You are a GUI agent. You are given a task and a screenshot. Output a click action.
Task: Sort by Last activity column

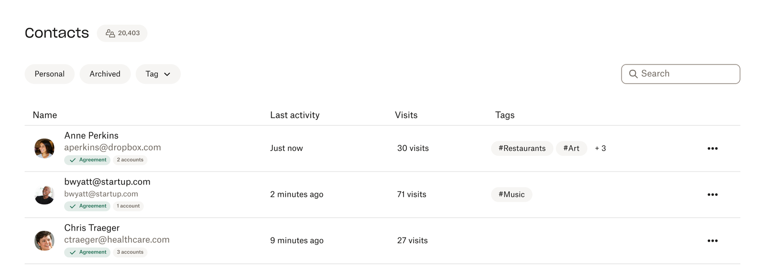[x=295, y=115]
